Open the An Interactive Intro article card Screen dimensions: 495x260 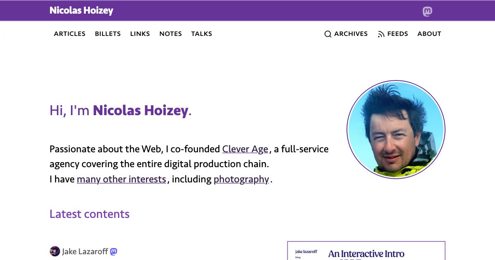[366, 251]
